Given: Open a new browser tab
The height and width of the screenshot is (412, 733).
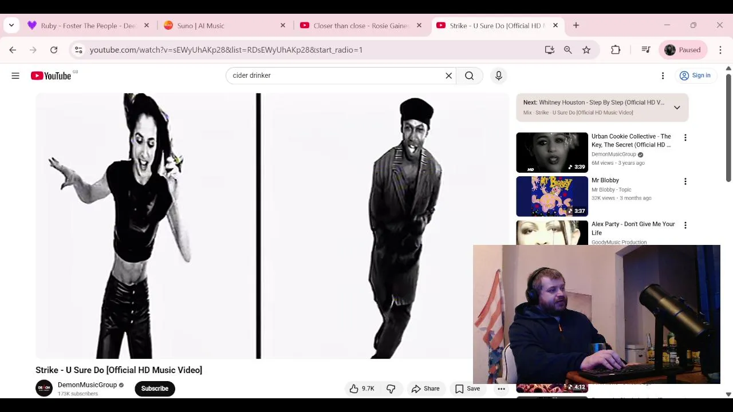Looking at the screenshot, I should coord(576,26).
